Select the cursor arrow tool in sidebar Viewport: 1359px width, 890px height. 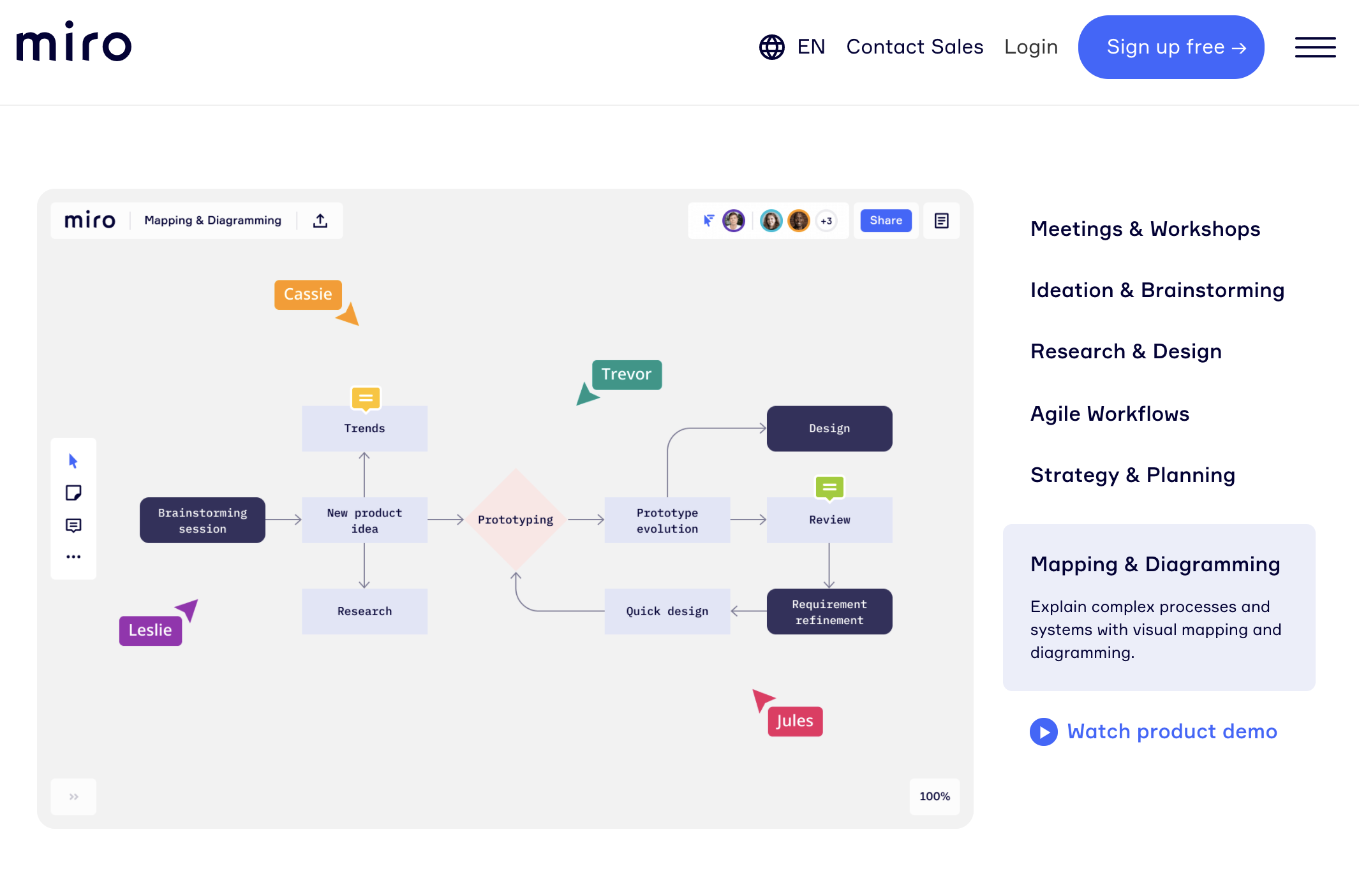point(73,461)
